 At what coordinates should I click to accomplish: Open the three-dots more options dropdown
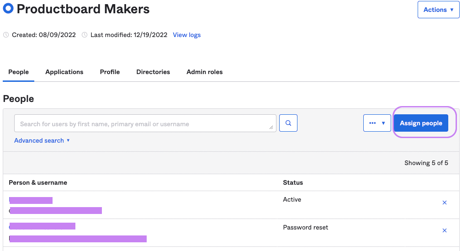coord(377,123)
